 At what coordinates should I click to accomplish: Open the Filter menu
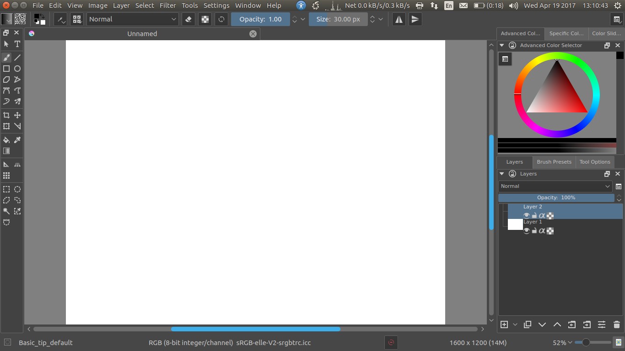pyautogui.click(x=167, y=5)
